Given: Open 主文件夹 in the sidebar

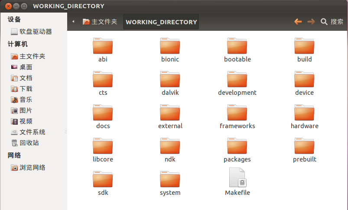Looking at the screenshot, I should pos(28,56).
